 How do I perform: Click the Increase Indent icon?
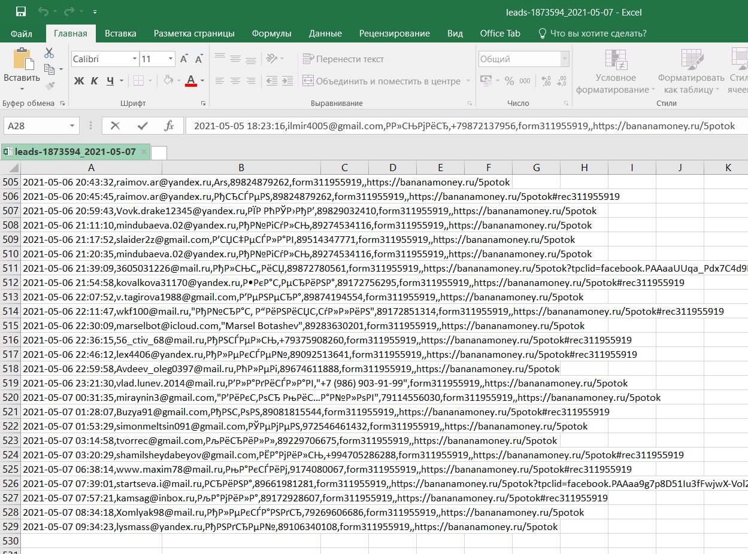click(x=288, y=81)
